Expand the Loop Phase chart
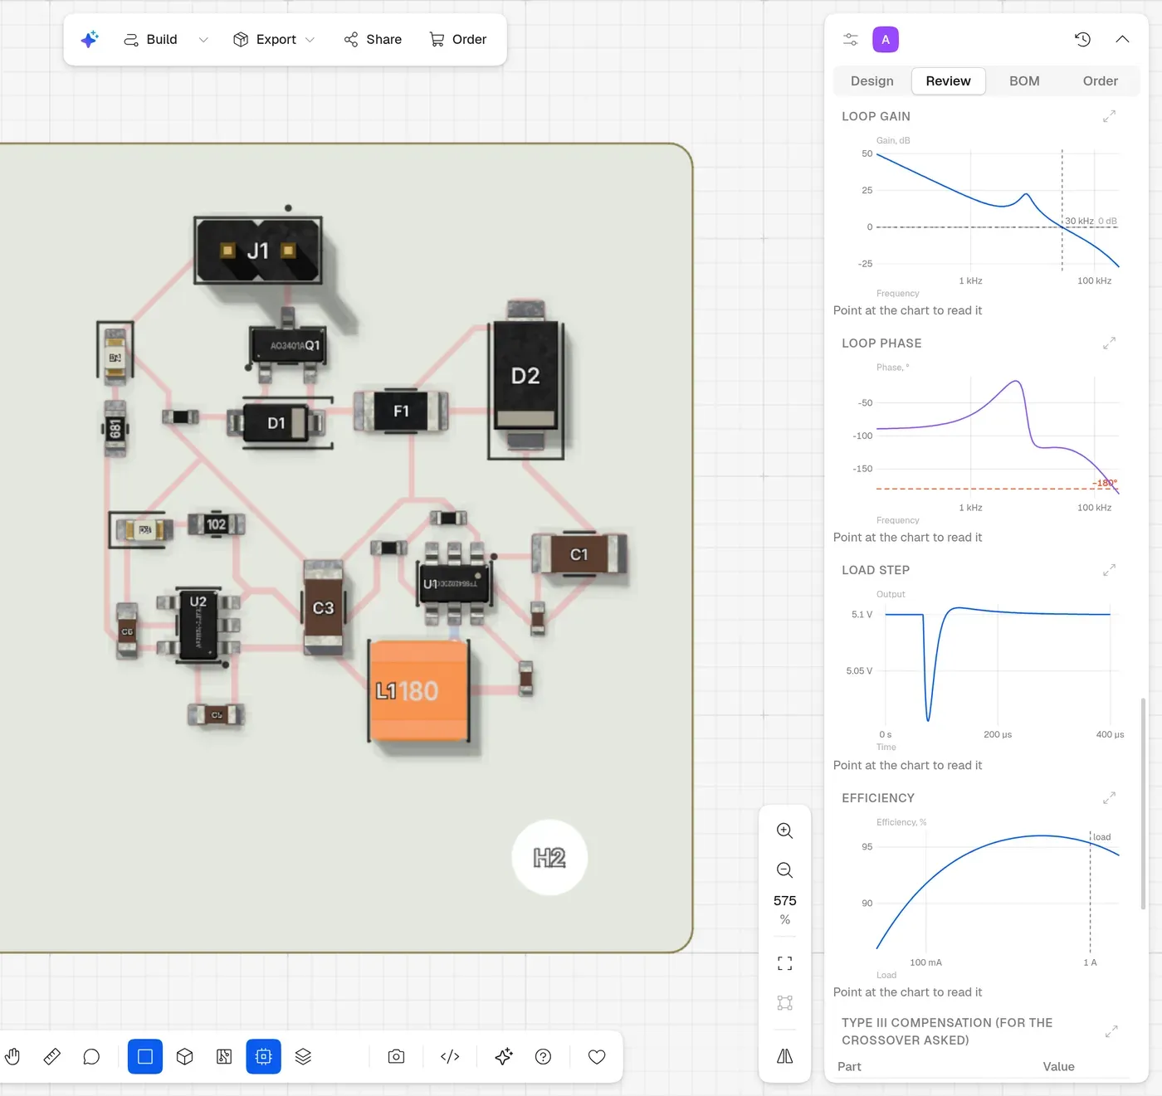Viewport: 1162px width, 1096px height. coord(1109,343)
